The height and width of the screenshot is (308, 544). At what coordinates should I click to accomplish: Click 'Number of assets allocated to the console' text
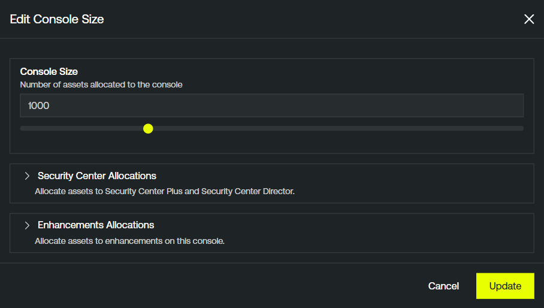(x=101, y=84)
